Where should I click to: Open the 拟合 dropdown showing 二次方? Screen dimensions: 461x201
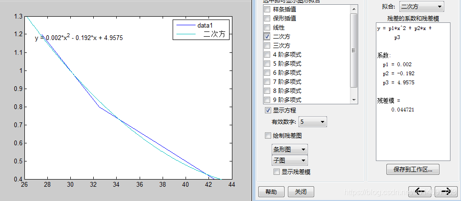(422, 7)
